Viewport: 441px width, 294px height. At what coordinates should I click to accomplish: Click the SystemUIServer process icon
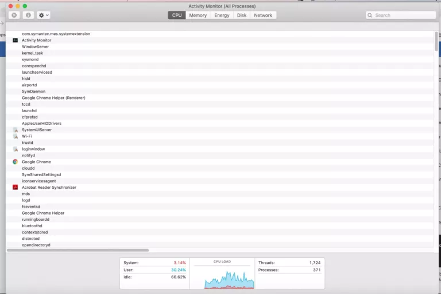(x=16, y=130)
